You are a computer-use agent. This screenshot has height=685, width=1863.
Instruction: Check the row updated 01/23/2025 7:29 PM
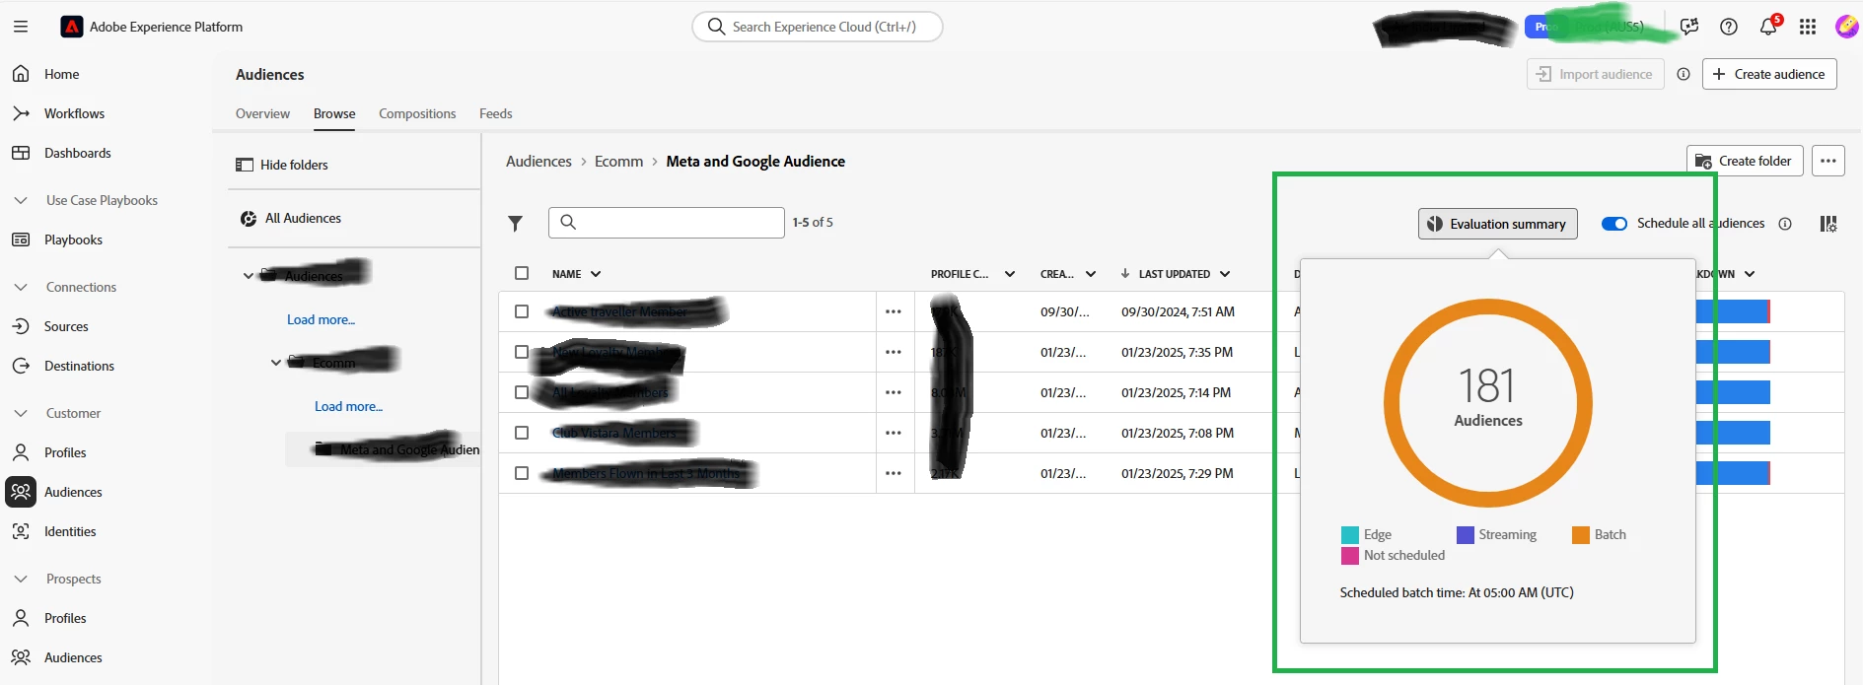522,473
